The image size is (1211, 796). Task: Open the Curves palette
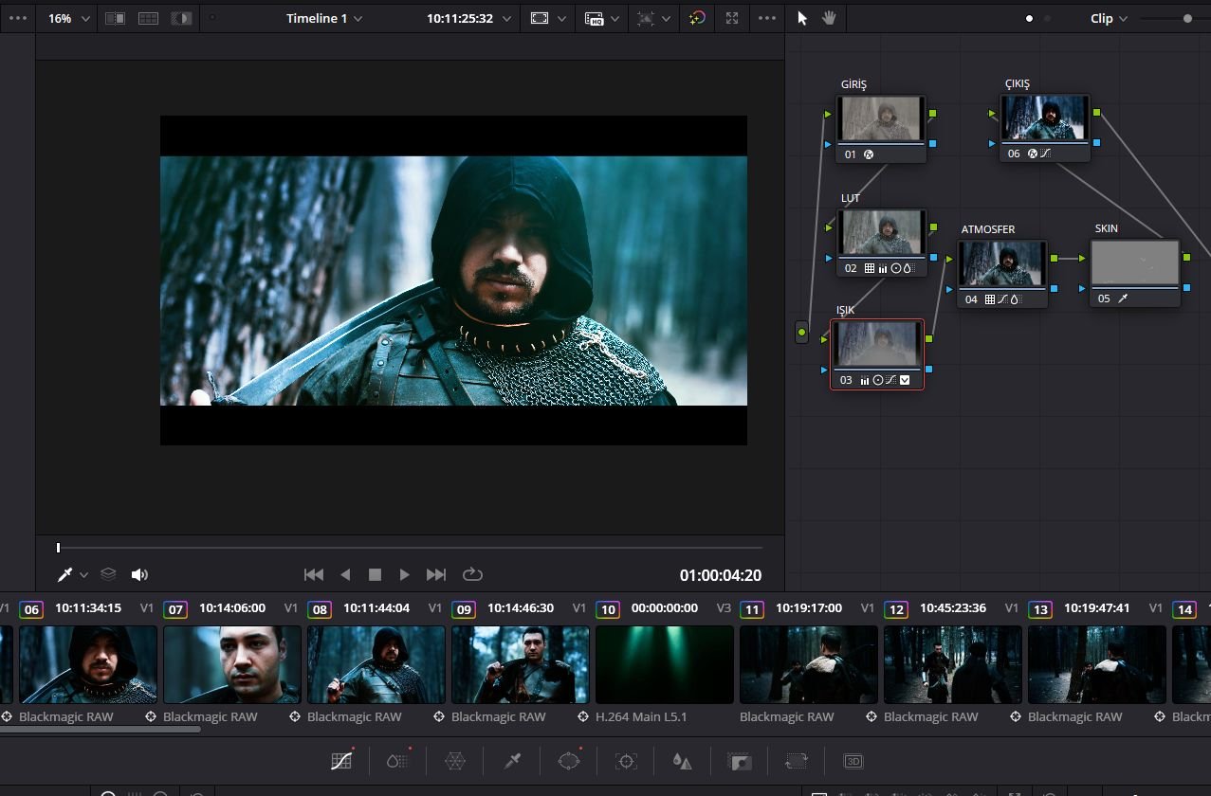point(341,761)
